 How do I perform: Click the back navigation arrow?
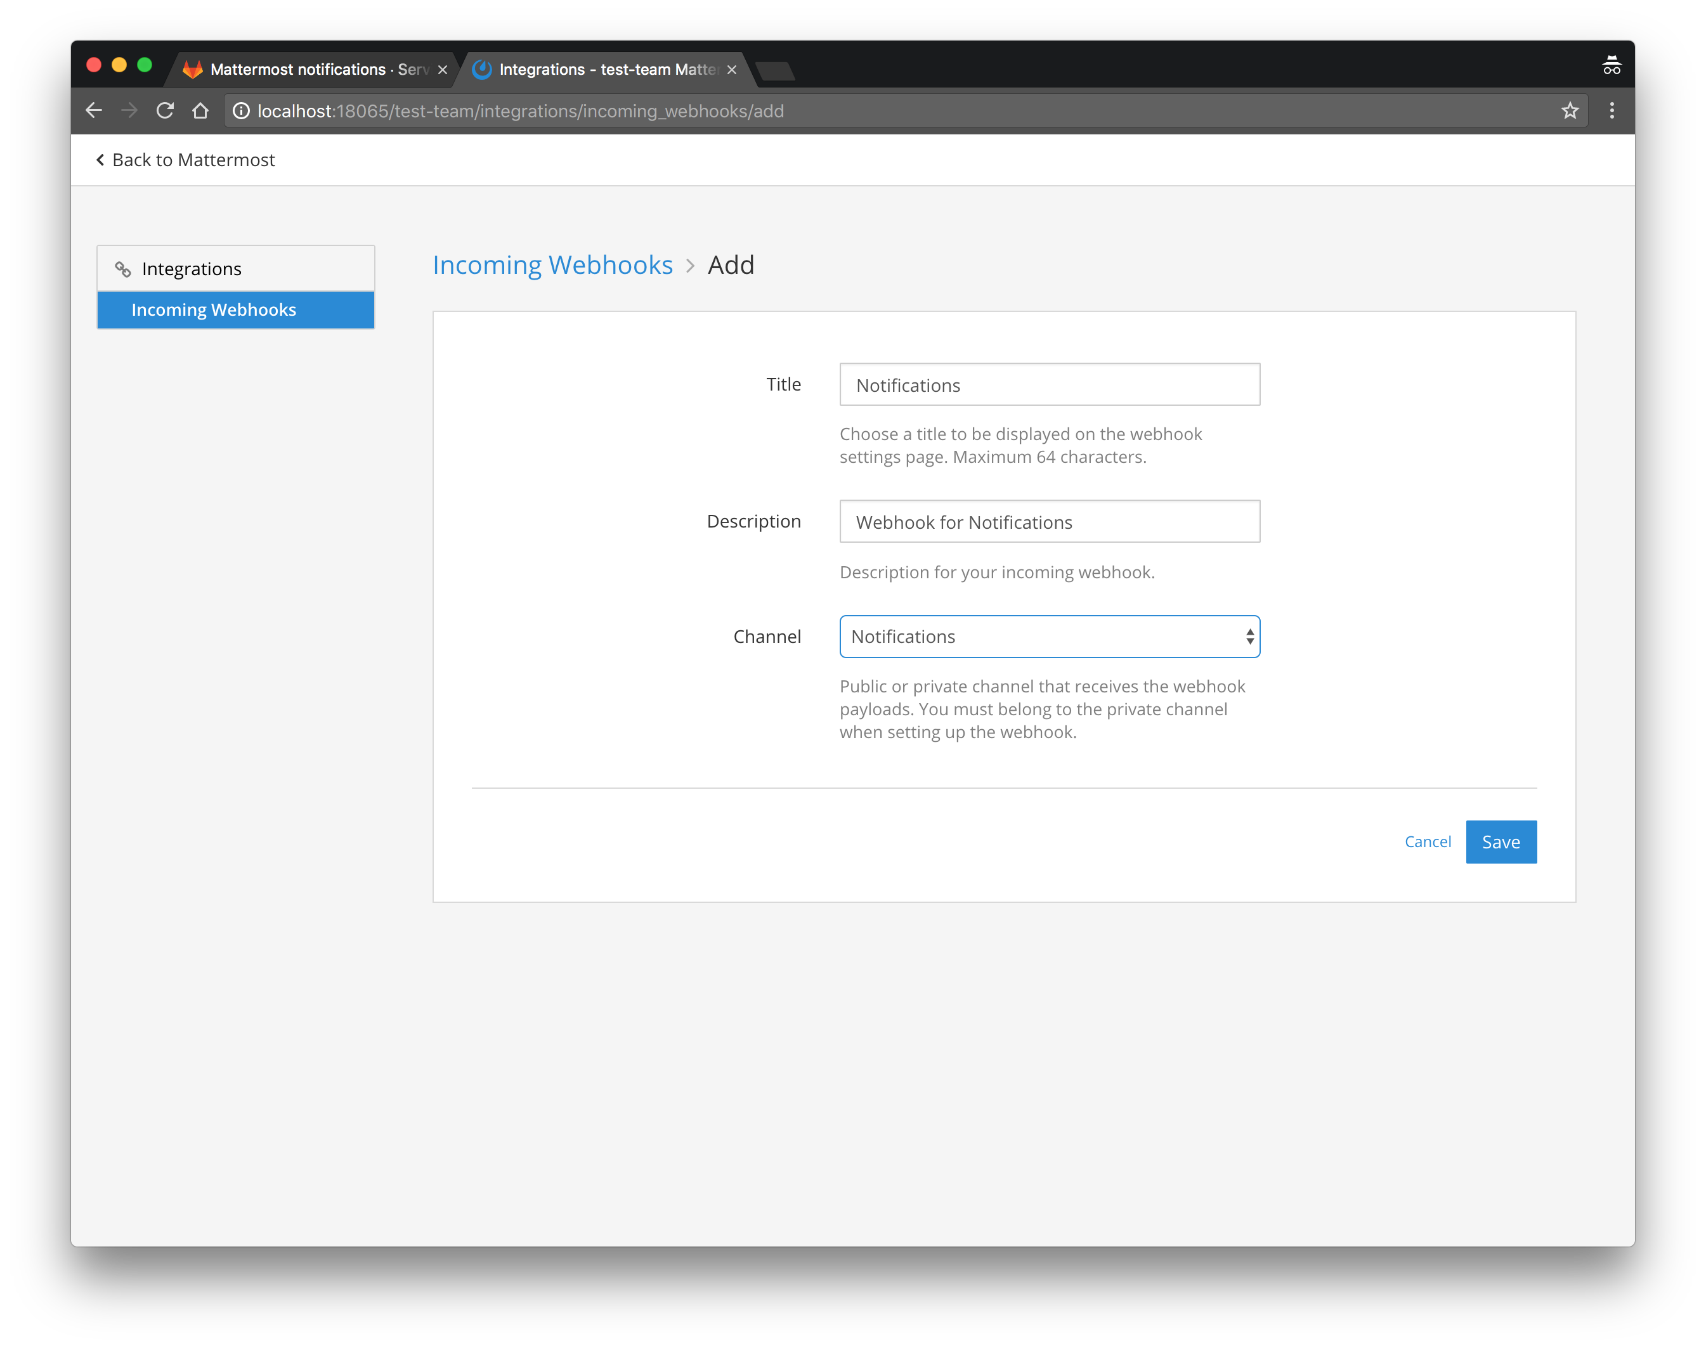pos(94,110)
